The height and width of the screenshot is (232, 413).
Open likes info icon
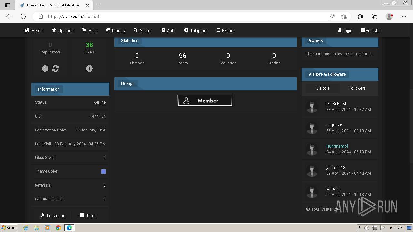pyautogui.click(x=89, y=68)
